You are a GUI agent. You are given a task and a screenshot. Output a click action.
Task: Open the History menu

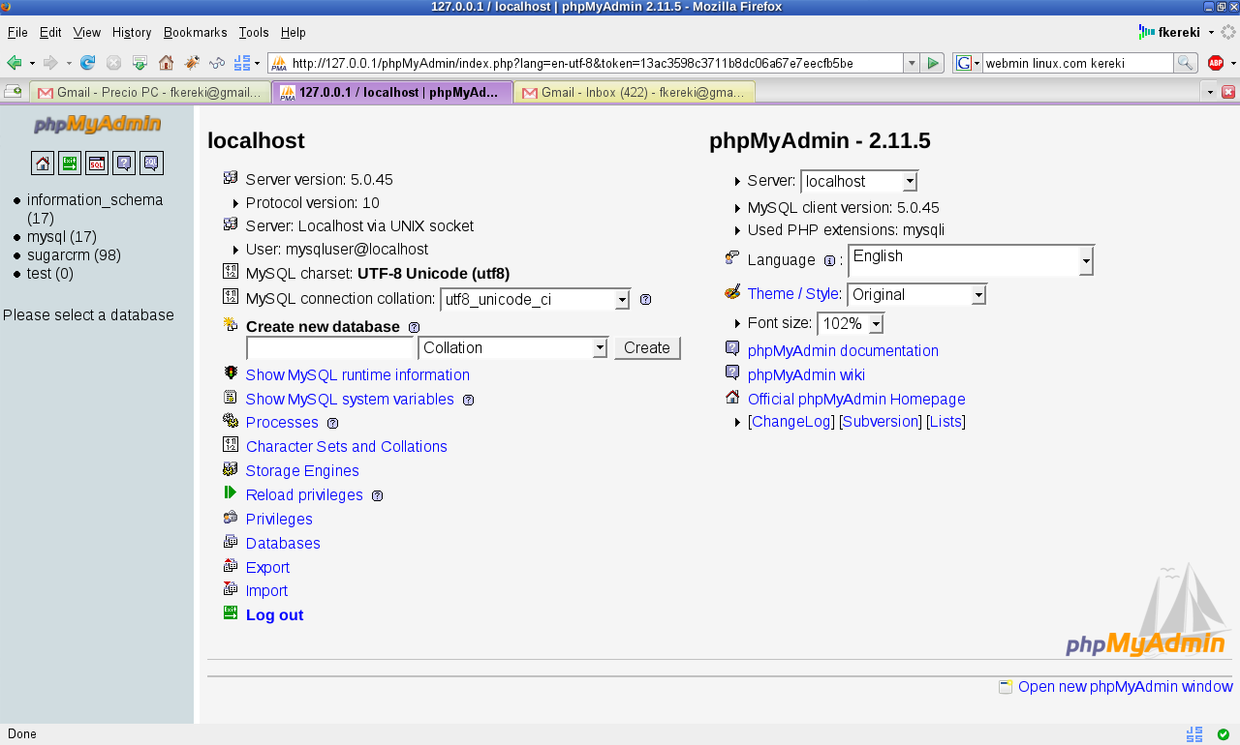(132, 32)
